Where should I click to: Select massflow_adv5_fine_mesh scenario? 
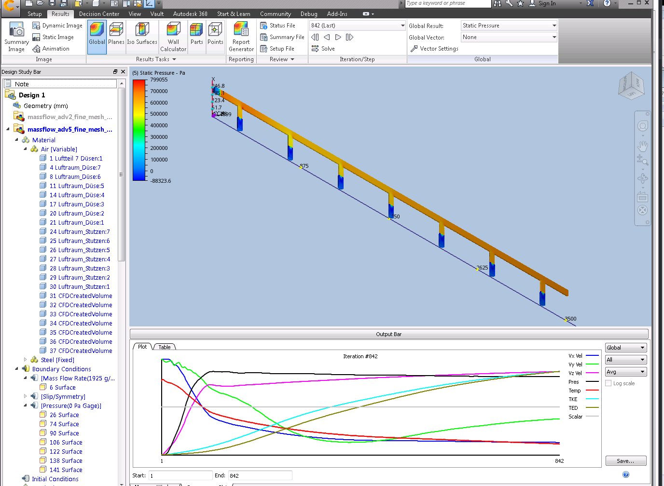[69, 129]
